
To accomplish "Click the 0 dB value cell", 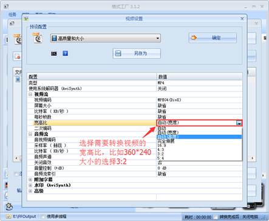I will pos(199,168).
